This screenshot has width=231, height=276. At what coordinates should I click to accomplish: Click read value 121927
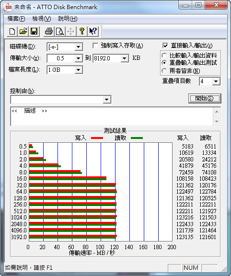click(208, 211)
